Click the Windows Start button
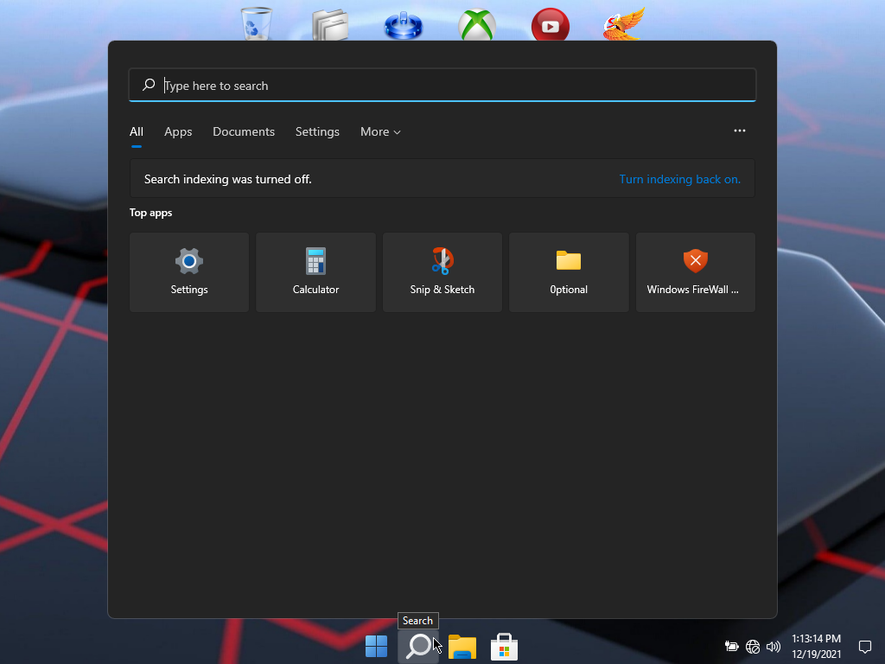This screenshot has height=664, width=885. (x=377, y=647)
